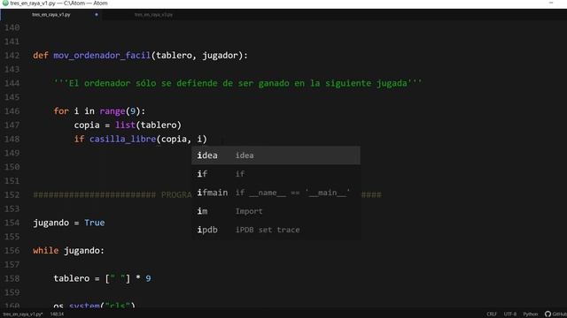The image size is (567, 318).
Task: Click line number 152 in gutter
Action: 12,194
